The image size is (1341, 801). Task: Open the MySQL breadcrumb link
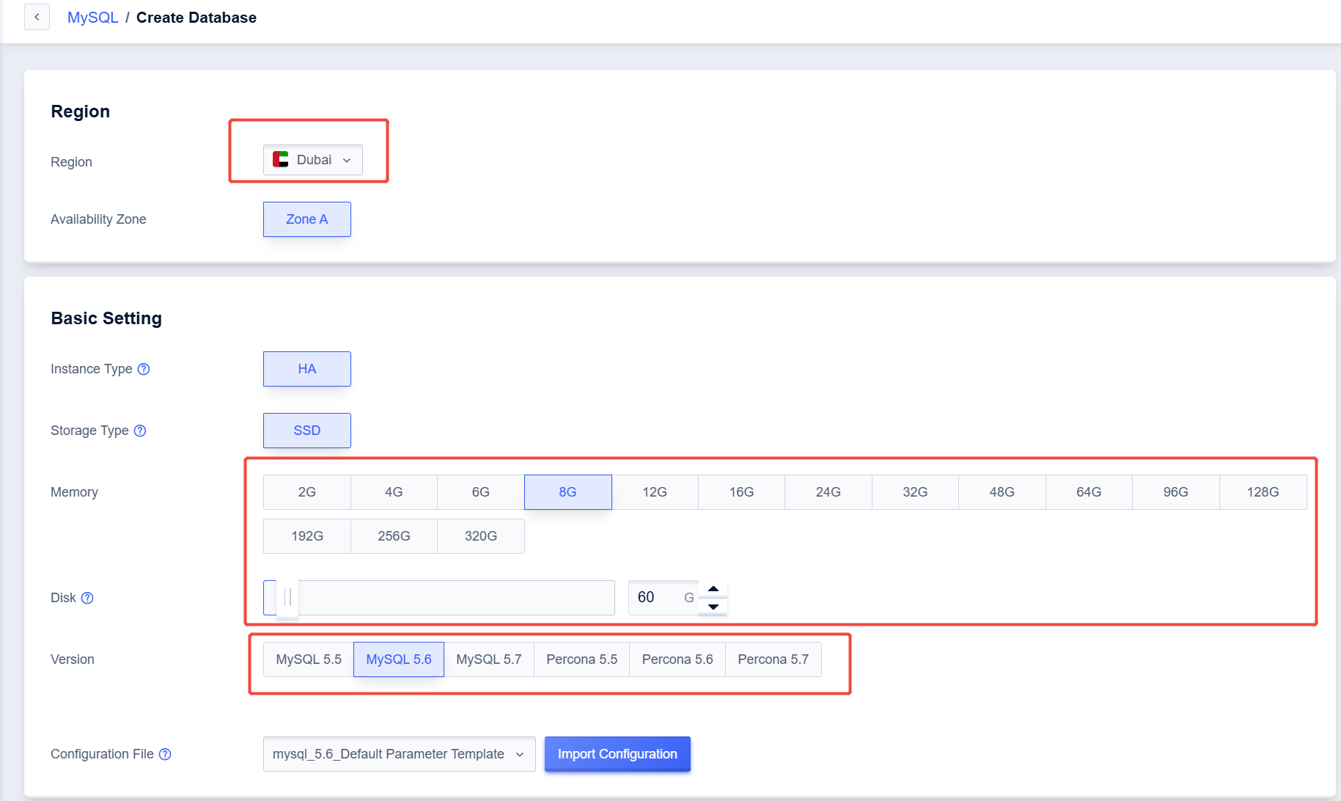pyautogui.click(x=92, y=18)
